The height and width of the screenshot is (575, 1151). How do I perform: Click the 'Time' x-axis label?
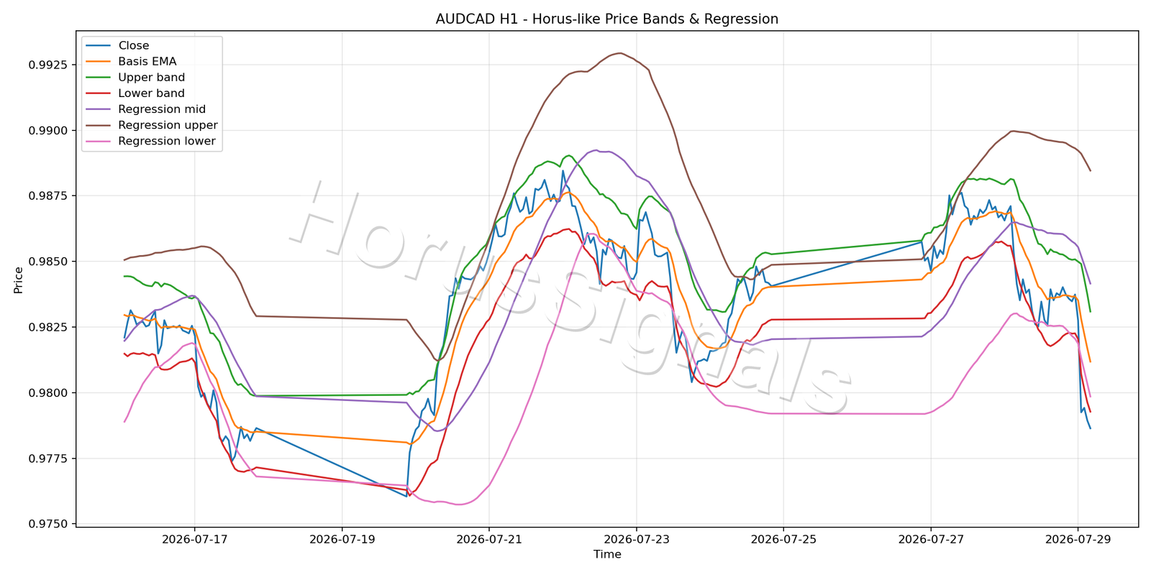pos(607,554)
